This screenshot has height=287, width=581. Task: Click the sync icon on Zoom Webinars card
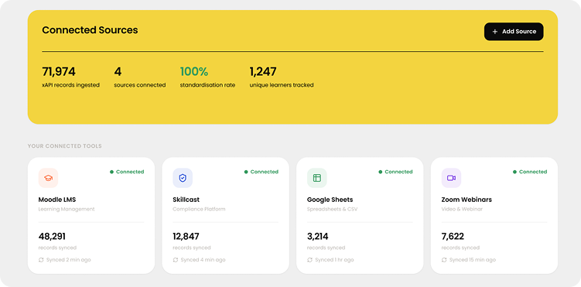444,260
